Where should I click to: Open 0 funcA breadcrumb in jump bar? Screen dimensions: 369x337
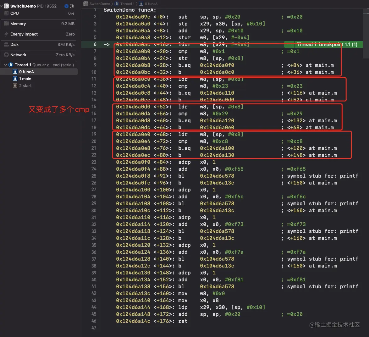(151, 4)
